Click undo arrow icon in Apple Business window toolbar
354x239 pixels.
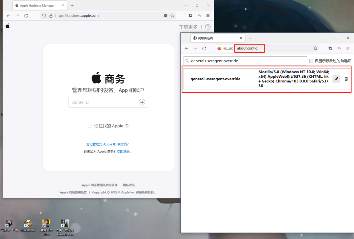(199, 16)
